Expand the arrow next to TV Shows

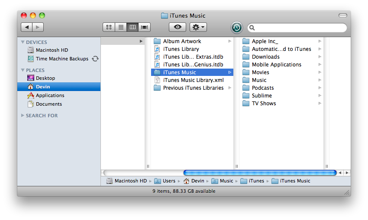(x=320, y=104)
